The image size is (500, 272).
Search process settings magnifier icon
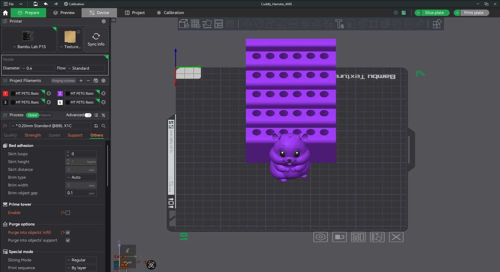click(x=103, y=126)
